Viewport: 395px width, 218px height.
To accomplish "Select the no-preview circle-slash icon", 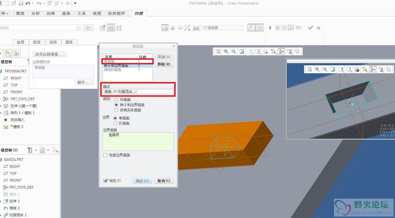I will tap(278, 28).
